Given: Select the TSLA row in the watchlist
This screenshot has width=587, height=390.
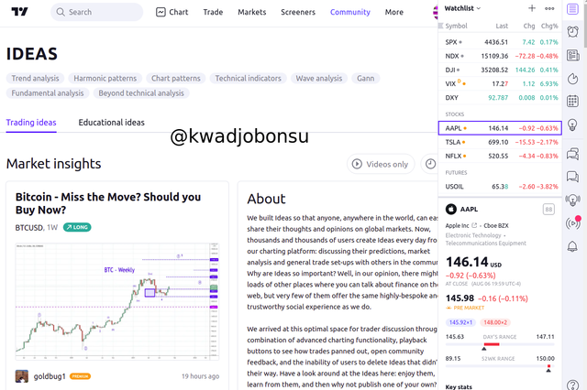Looking at the screenshot, I should point(500,142).
